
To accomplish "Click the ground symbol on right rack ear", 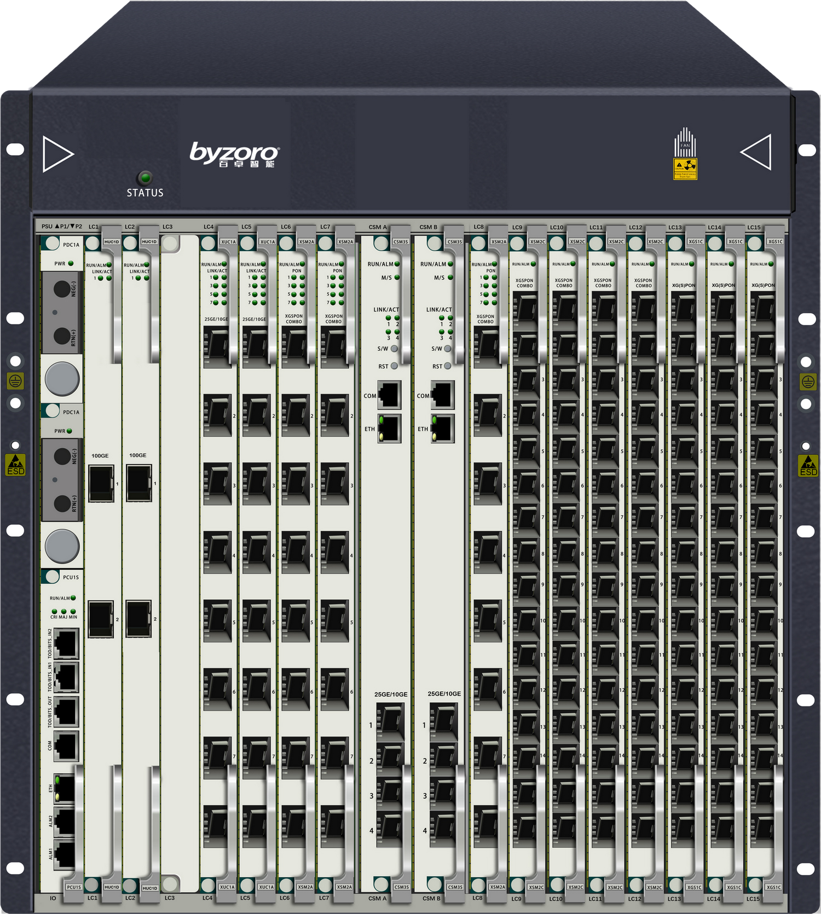I will tap(808, 381).
